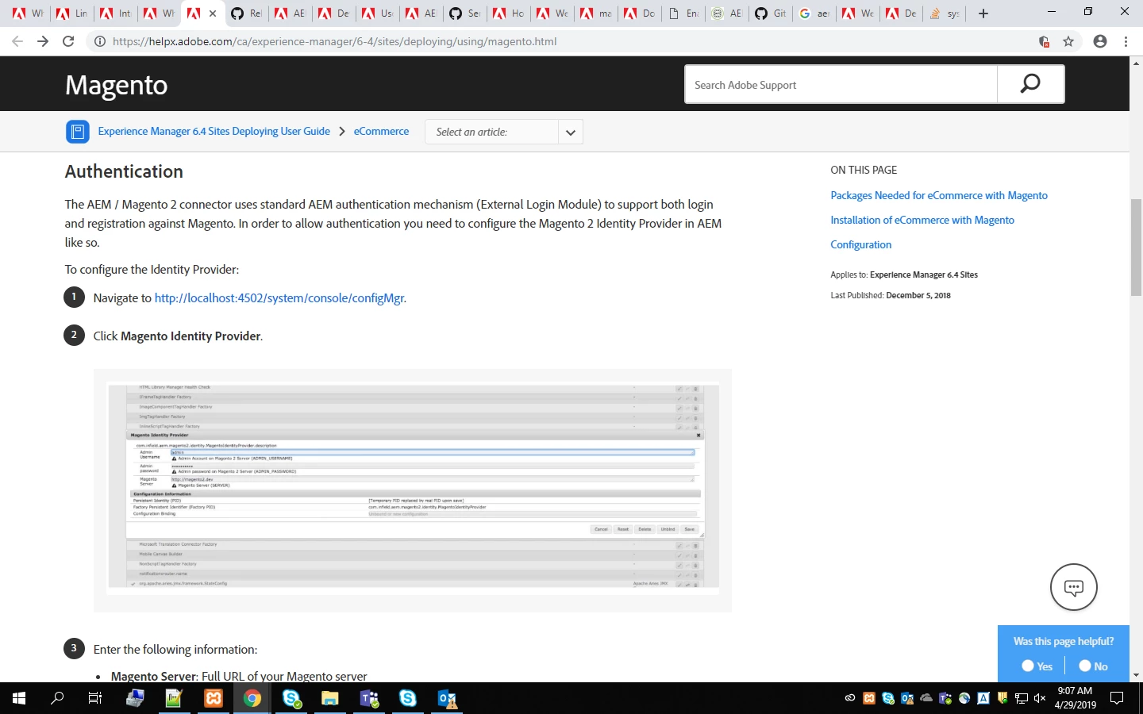Click the volume icon in system tray
This screenshot has height=714, width=1143.
pos(1040,698)
